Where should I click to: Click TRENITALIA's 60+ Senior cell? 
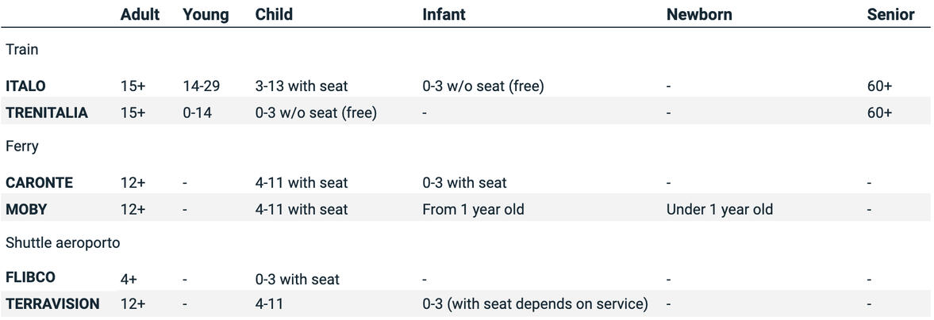[x=879, y=112]
